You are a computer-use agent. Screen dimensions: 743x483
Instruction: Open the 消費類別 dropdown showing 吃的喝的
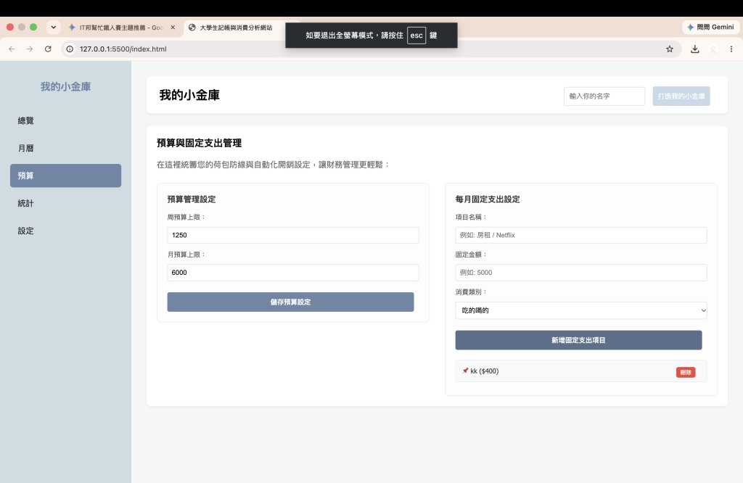(581, 310)
